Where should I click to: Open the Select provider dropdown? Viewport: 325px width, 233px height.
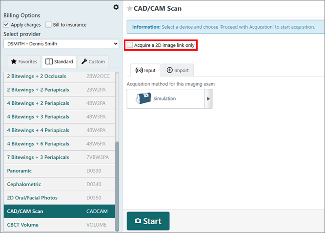click(61, 44)
